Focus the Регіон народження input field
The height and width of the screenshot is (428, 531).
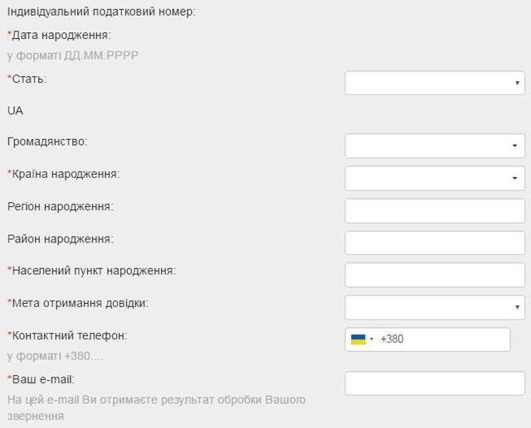pos(435,211)
